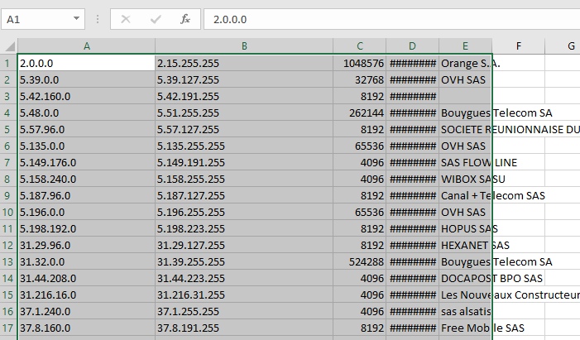Image resolution: width=580 pixels, height=340 pixels.
Task: Select column E header
Action: pyautogui.click(x=465, y=46)
